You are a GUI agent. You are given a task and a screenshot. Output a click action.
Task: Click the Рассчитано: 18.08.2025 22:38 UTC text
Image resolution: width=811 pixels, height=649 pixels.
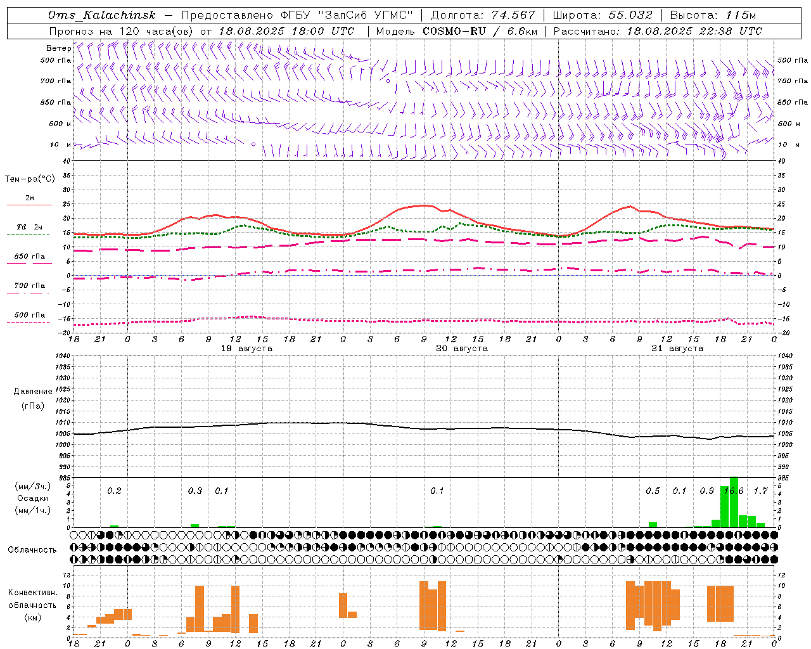point(658,31)
